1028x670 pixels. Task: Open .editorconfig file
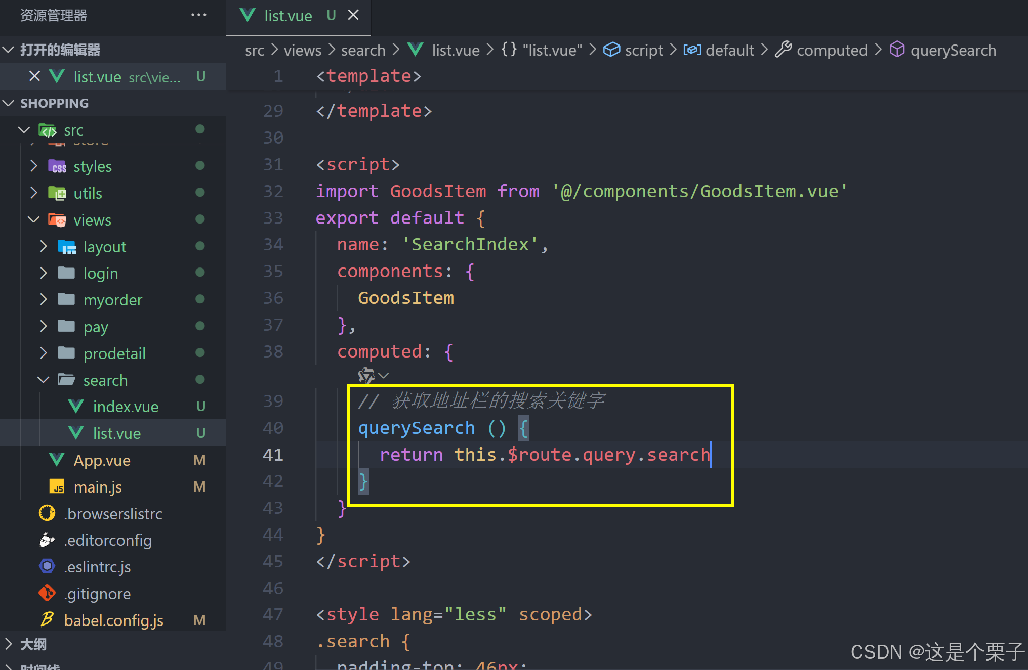[113, 540]
